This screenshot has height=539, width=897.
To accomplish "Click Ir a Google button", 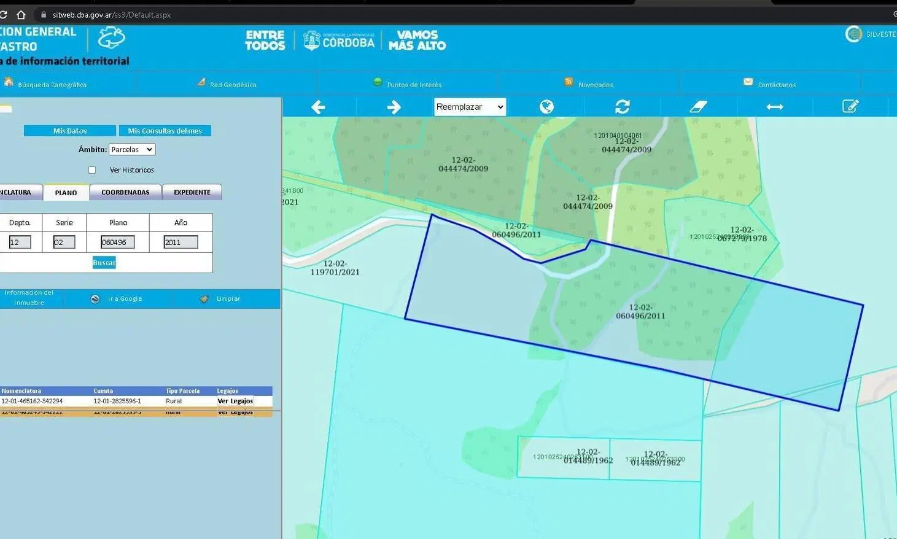I will pyautogui.click(x=125, y=299).
